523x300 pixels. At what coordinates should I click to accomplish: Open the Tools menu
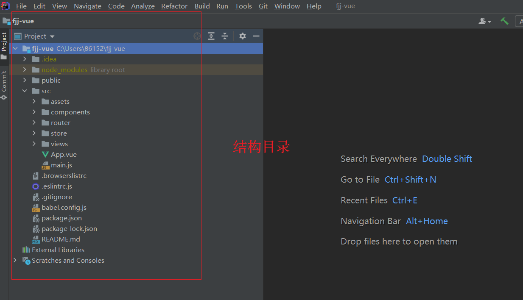click(243, 6)
